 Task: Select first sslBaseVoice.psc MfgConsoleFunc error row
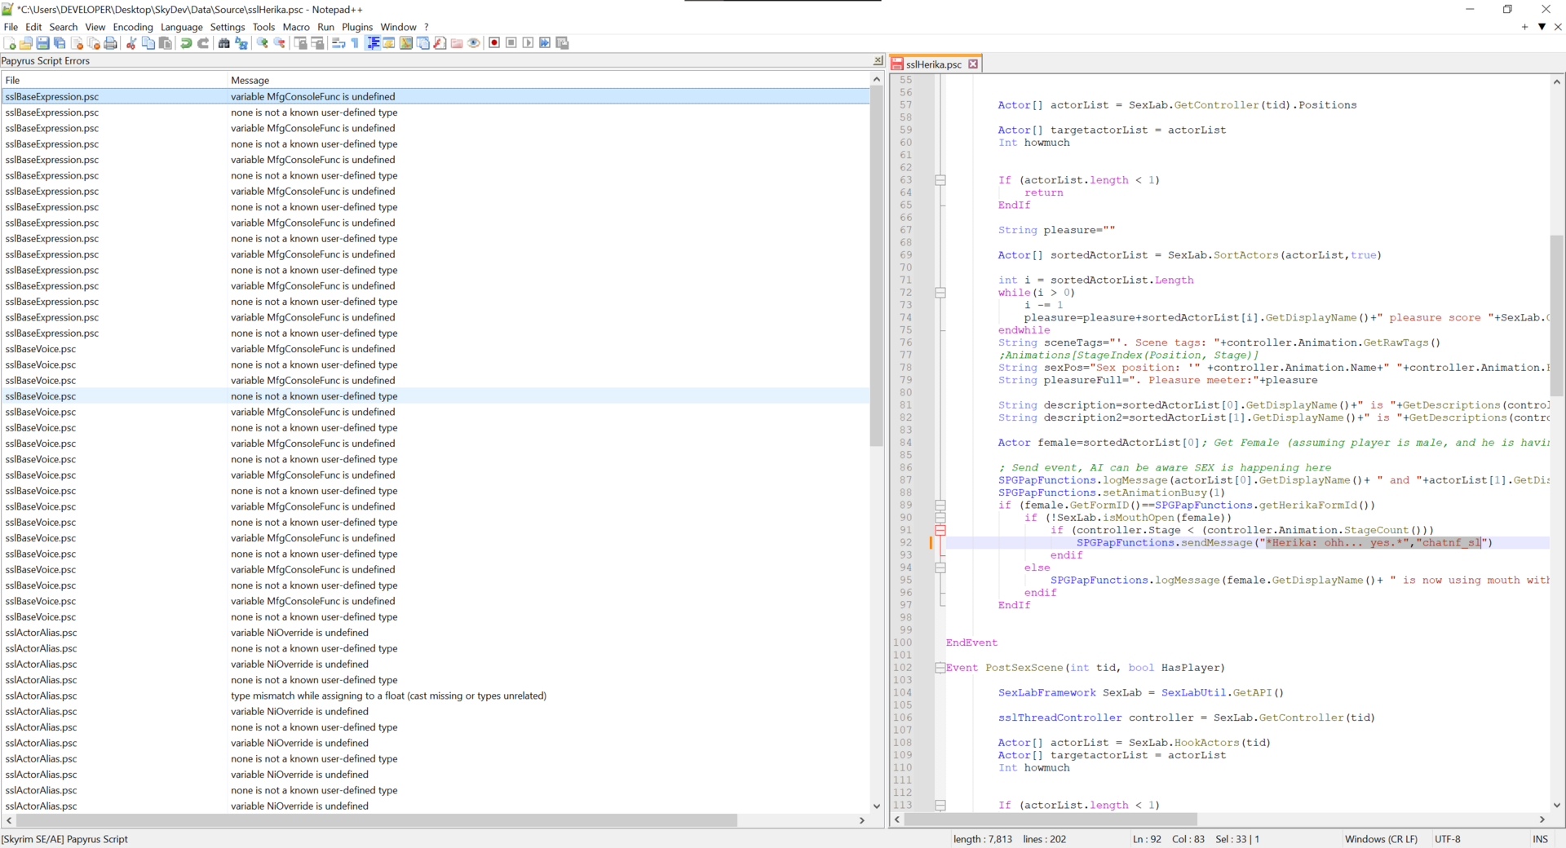[436, 349]
